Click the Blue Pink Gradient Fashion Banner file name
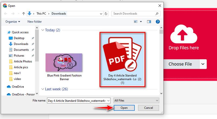 pyautogui.click(x=64, y=77)
